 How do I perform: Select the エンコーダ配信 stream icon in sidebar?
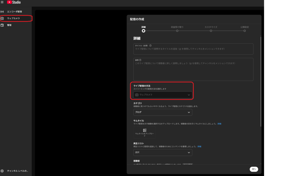pos(2,12)
